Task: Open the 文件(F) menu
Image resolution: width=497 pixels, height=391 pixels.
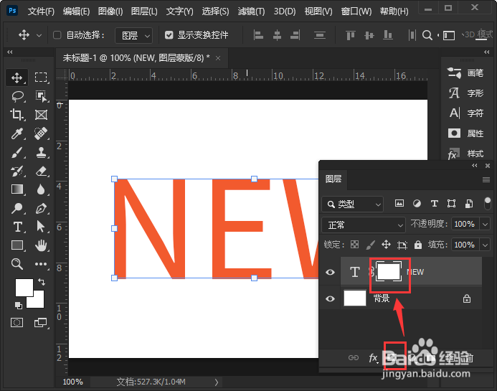Action: 41,11
